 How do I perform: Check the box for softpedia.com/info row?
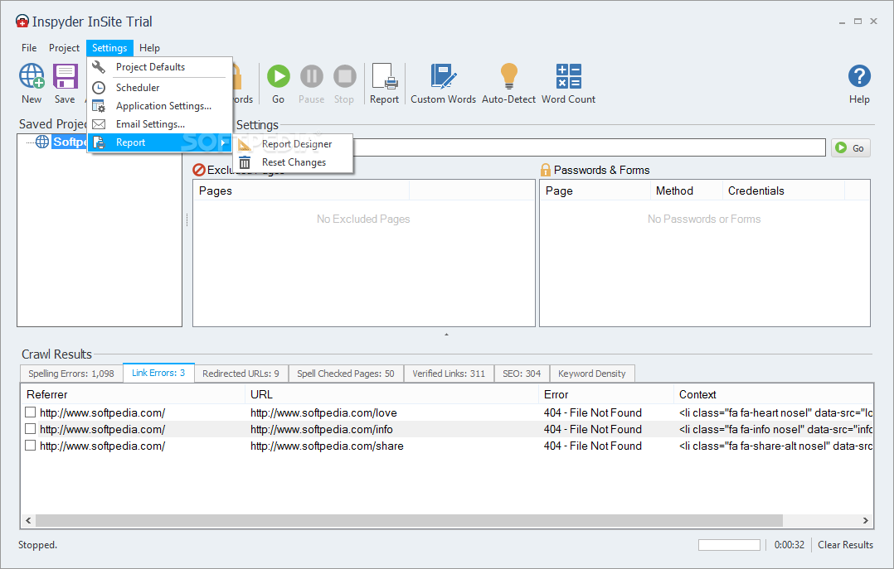point(30,428)
